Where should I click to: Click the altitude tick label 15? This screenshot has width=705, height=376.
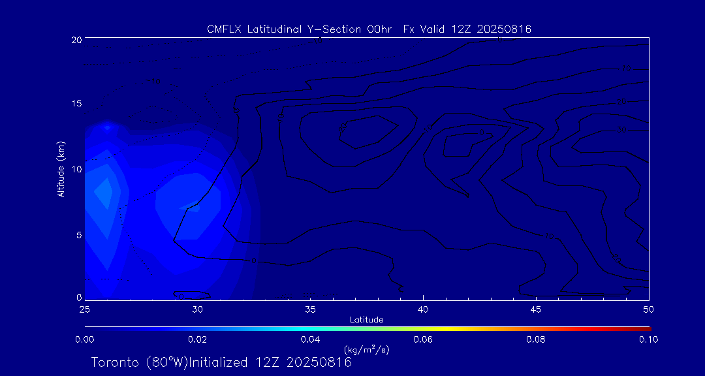[76, 104]
